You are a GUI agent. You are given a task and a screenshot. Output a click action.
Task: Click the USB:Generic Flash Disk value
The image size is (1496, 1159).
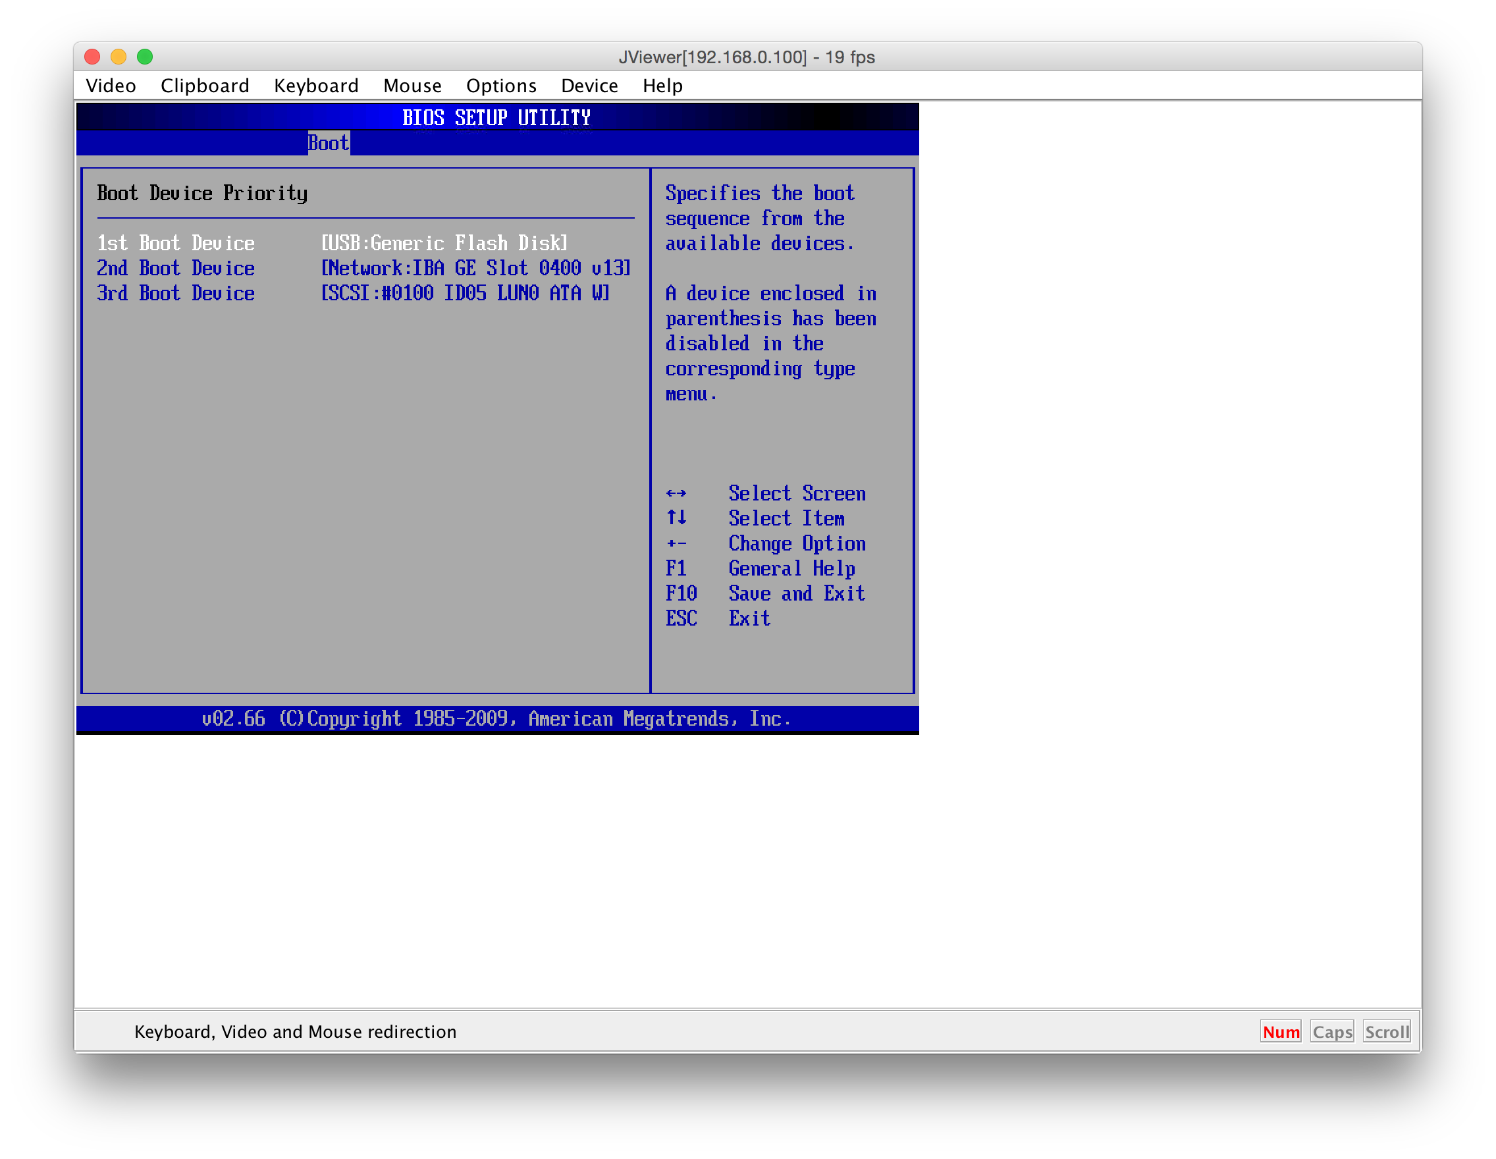point(444,243)
